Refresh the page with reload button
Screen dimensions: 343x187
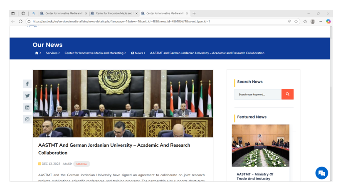coord(20,22)
